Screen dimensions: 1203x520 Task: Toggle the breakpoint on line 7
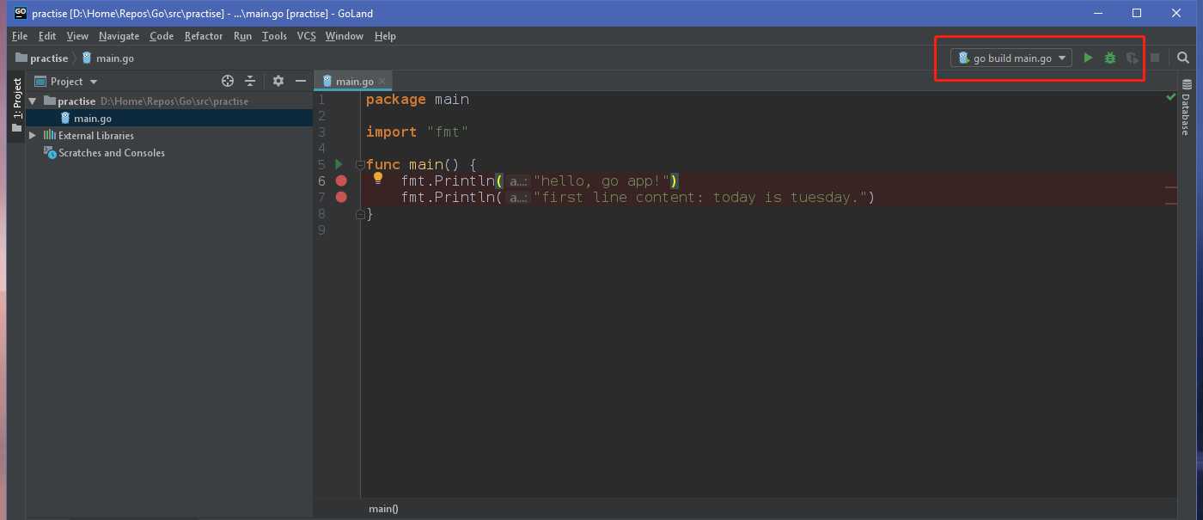tap(341, 197)
